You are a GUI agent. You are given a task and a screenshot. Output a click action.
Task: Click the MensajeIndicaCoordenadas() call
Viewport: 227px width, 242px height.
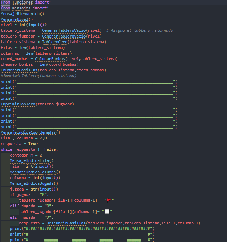click(30, 132)
